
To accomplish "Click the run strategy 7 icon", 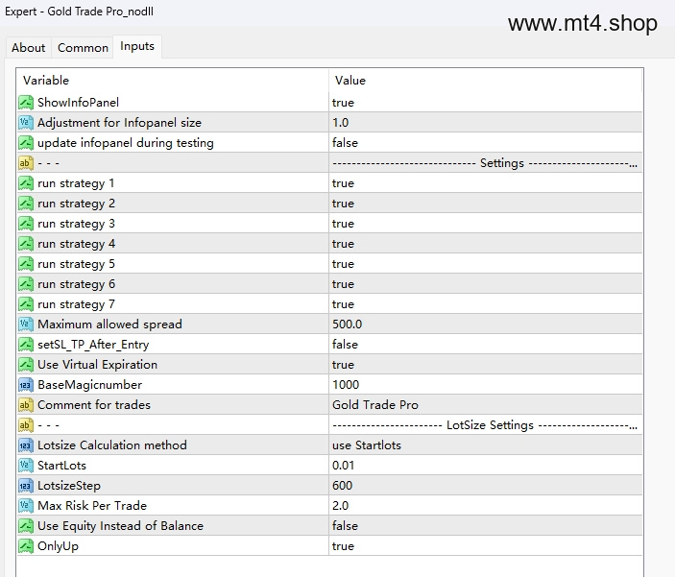I will point(26,304).
